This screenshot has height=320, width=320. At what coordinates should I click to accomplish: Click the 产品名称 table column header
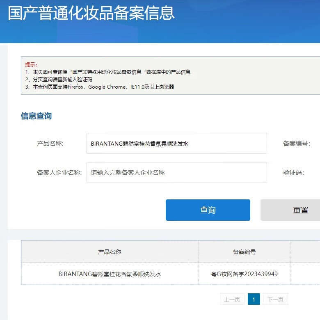[110, 252]
